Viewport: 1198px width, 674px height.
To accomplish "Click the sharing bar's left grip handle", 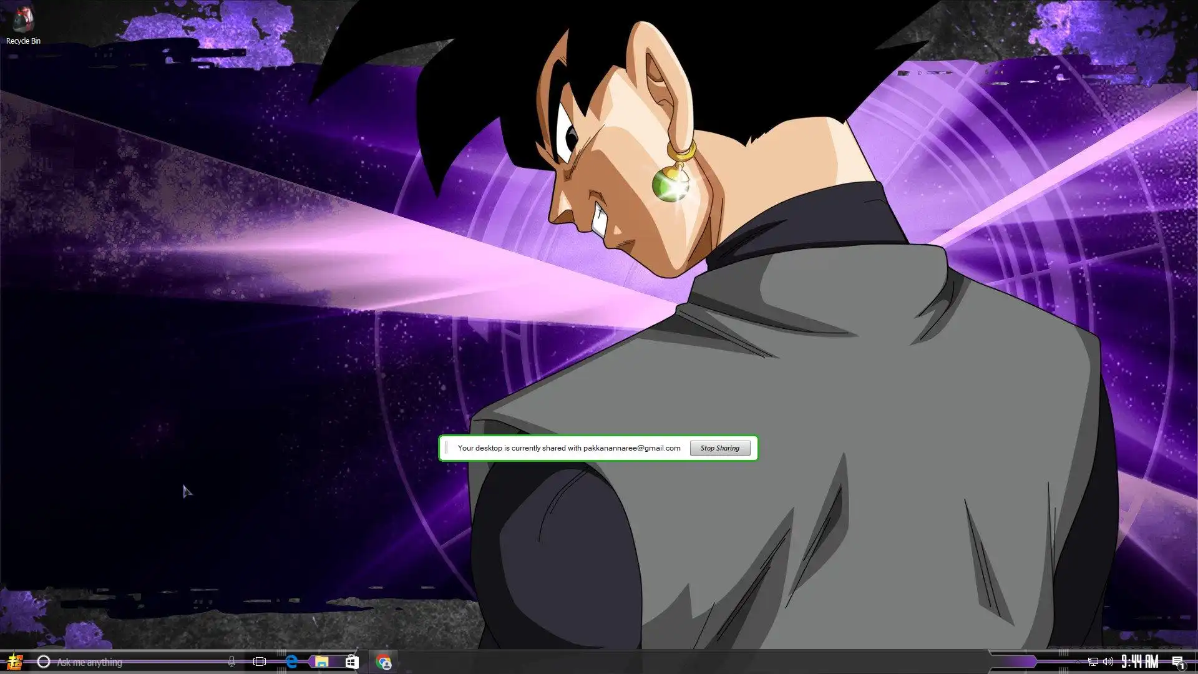I will tap(446, 448).
